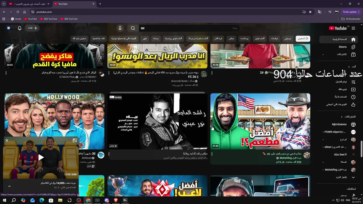Open Gmail bookmark in bookmarks bar

pos(16,19)
